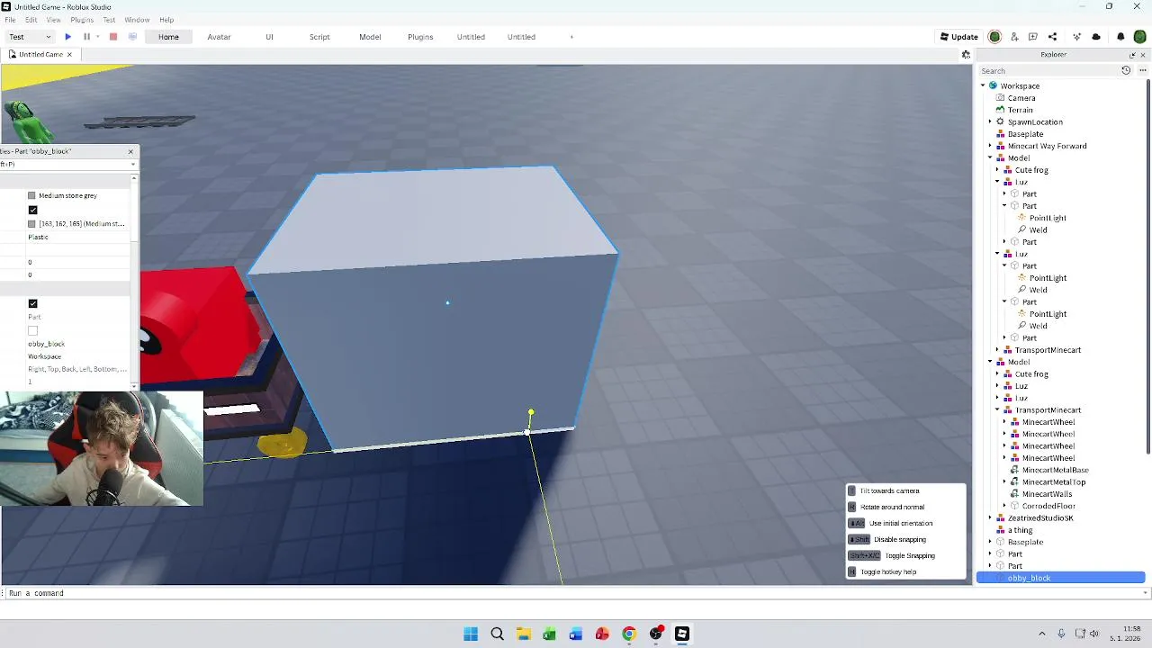This screenshot has height=648, width=1152.
Task: Open the Assistant sparkle icon
Action: 1076,37
